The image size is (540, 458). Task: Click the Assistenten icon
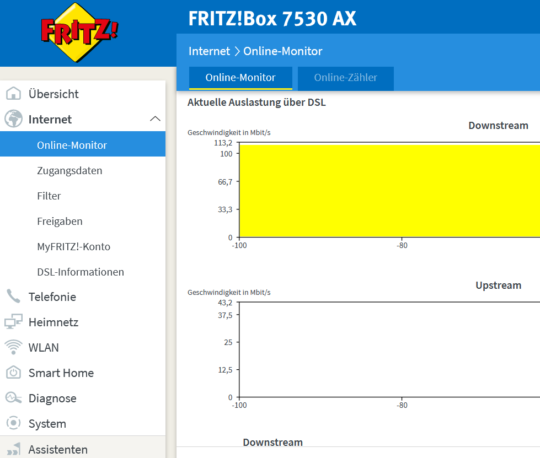[x=13, y=449]
